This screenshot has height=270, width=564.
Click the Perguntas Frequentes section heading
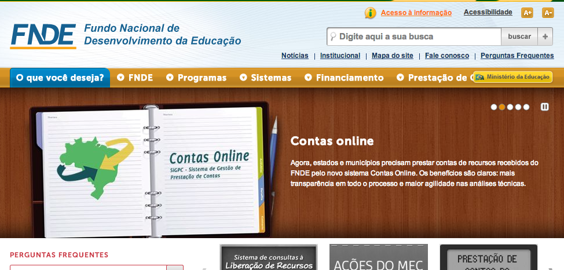(x=59, y=255)
